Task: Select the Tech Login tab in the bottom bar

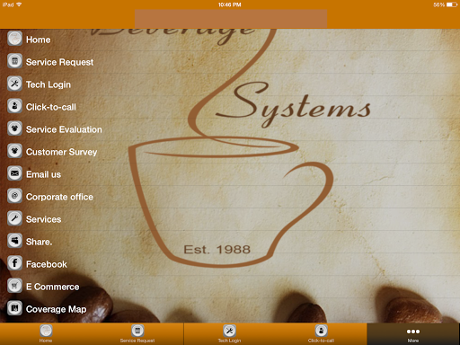Action: (x=229, y=333)
